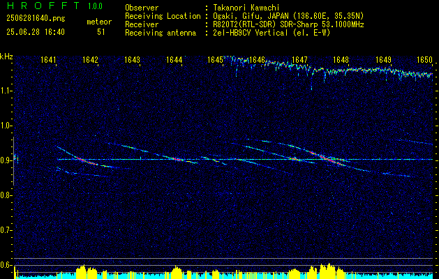The width and height of the screenshot is (439, 279).
Task: Click the 0.7 kHz axis label
Action: 5,230
